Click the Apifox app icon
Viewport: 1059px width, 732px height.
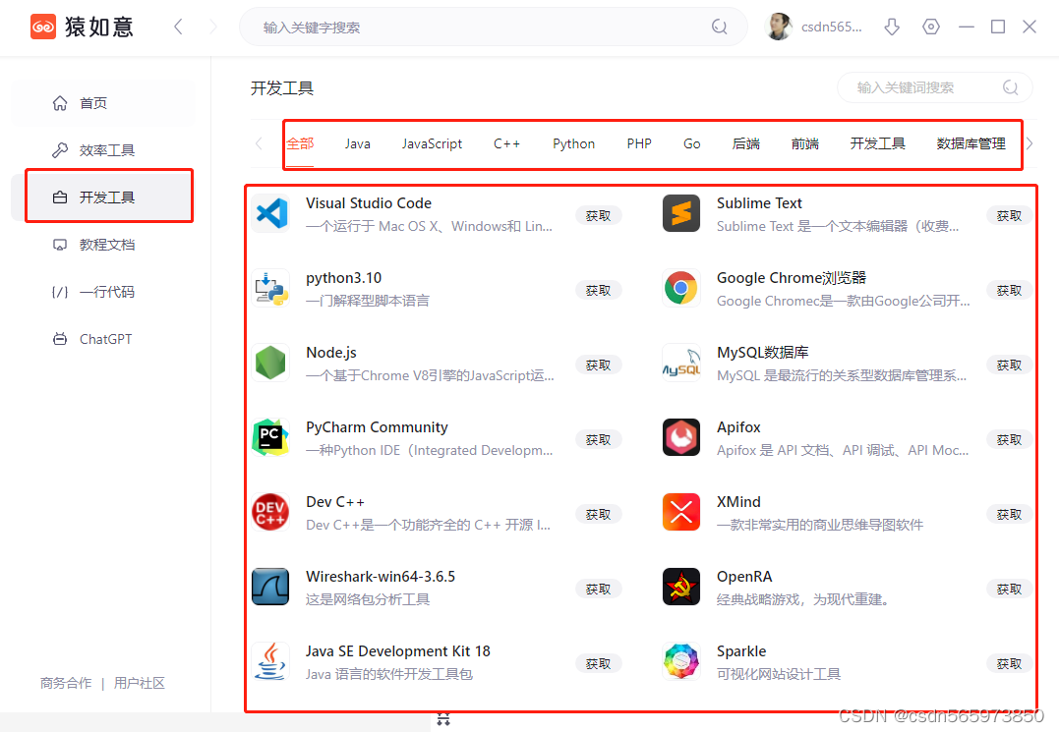(x=680, y=437)
